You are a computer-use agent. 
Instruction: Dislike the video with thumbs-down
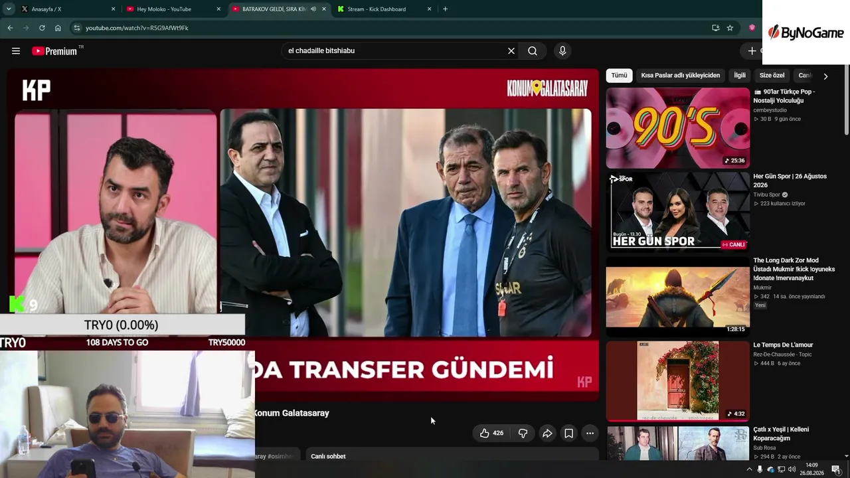pyautogui.click(x=523, y=434)
